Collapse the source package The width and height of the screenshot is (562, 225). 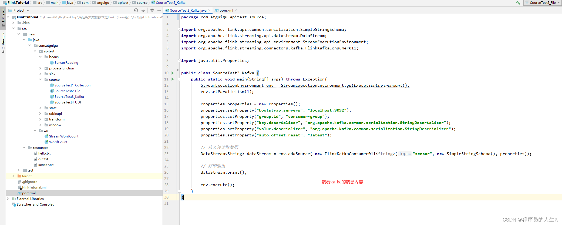(40, 80)
